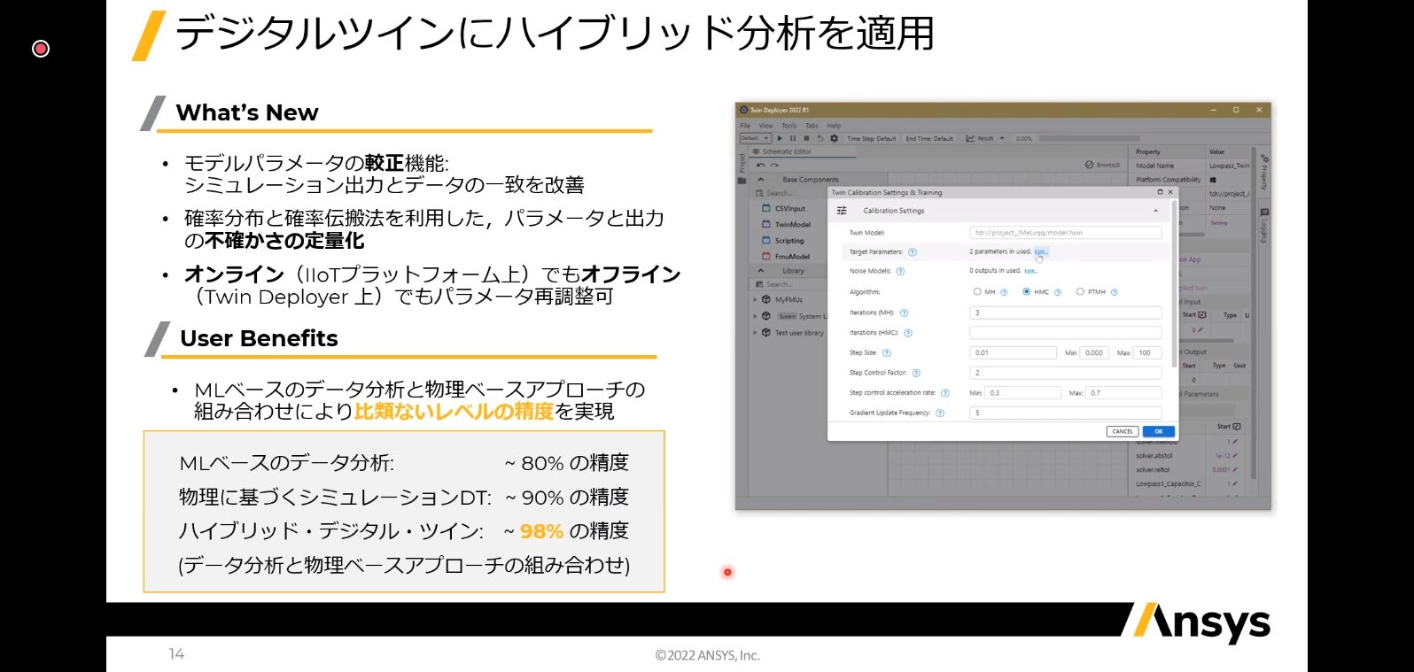
Task: Collapse the Base Components section
Action: tap(761, 180)
